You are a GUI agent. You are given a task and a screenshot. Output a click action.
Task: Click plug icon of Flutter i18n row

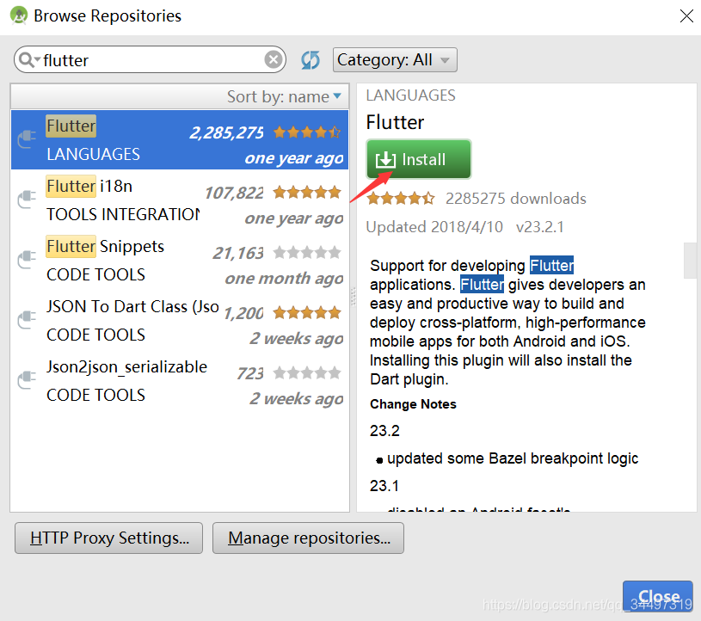tap(27, 200)
